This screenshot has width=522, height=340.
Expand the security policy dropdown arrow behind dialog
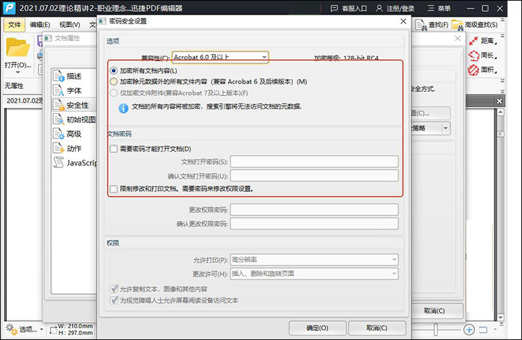pos(445,129)
